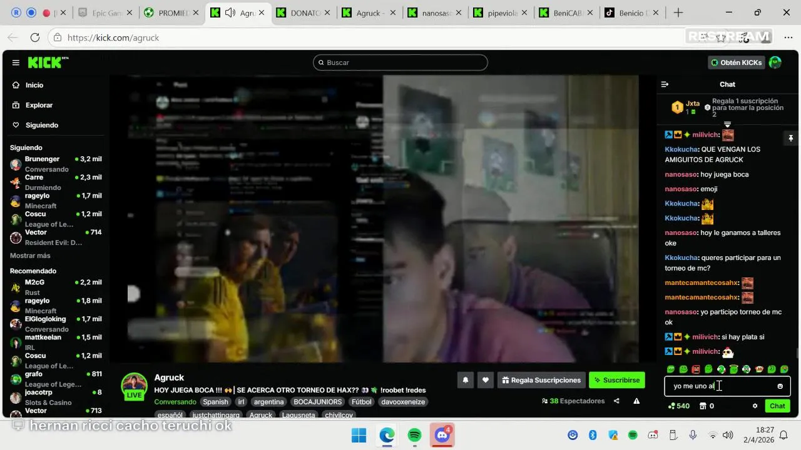Open the user profile avatar menu
The image size is (801, 450).
(x=775, y=62)
